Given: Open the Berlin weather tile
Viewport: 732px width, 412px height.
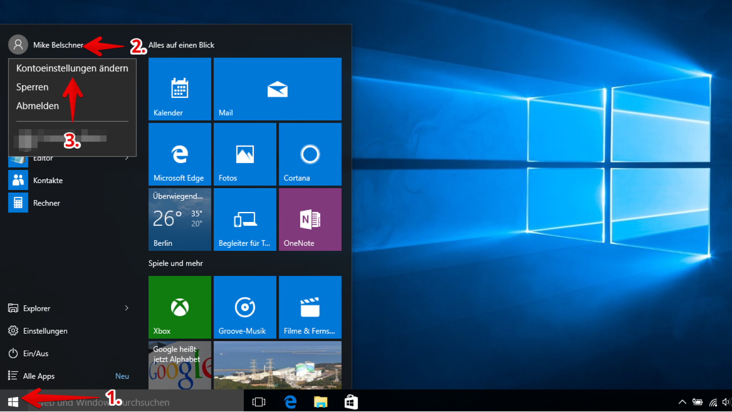Looking at the screenshot, I should (x=180, y=219).
